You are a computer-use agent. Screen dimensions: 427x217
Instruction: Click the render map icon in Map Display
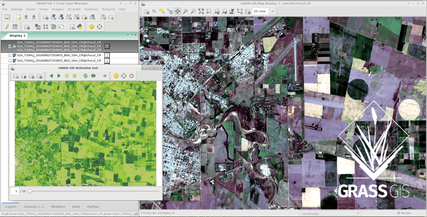[x=146, y=11]
